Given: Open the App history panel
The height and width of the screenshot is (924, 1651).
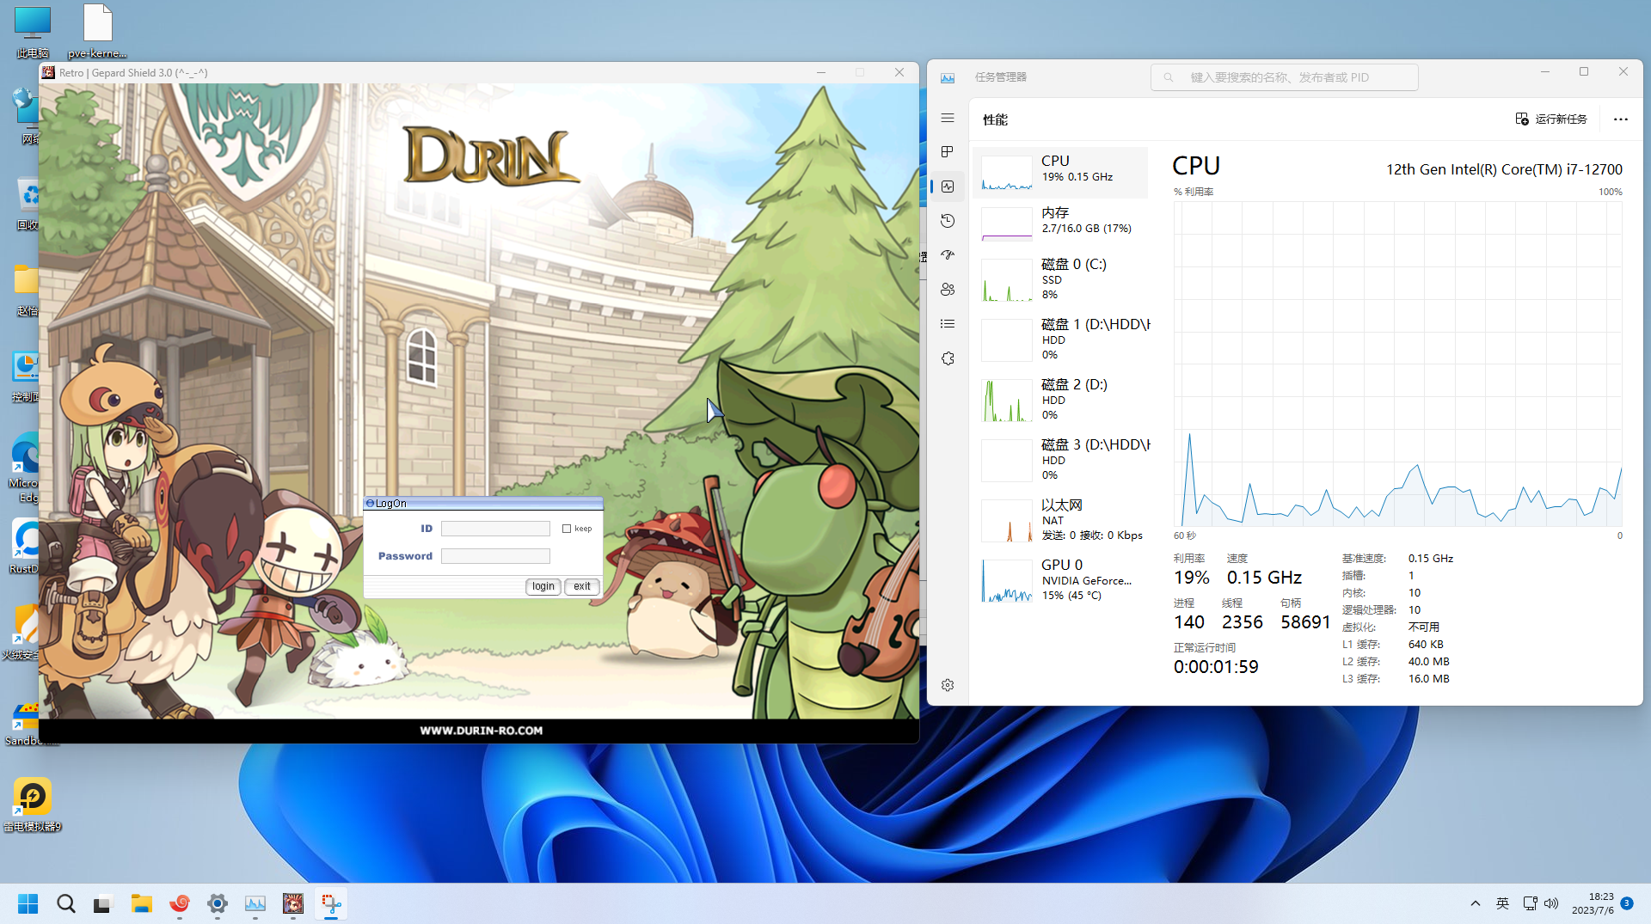Looking at the screenshot, I should tap(947, 221).
